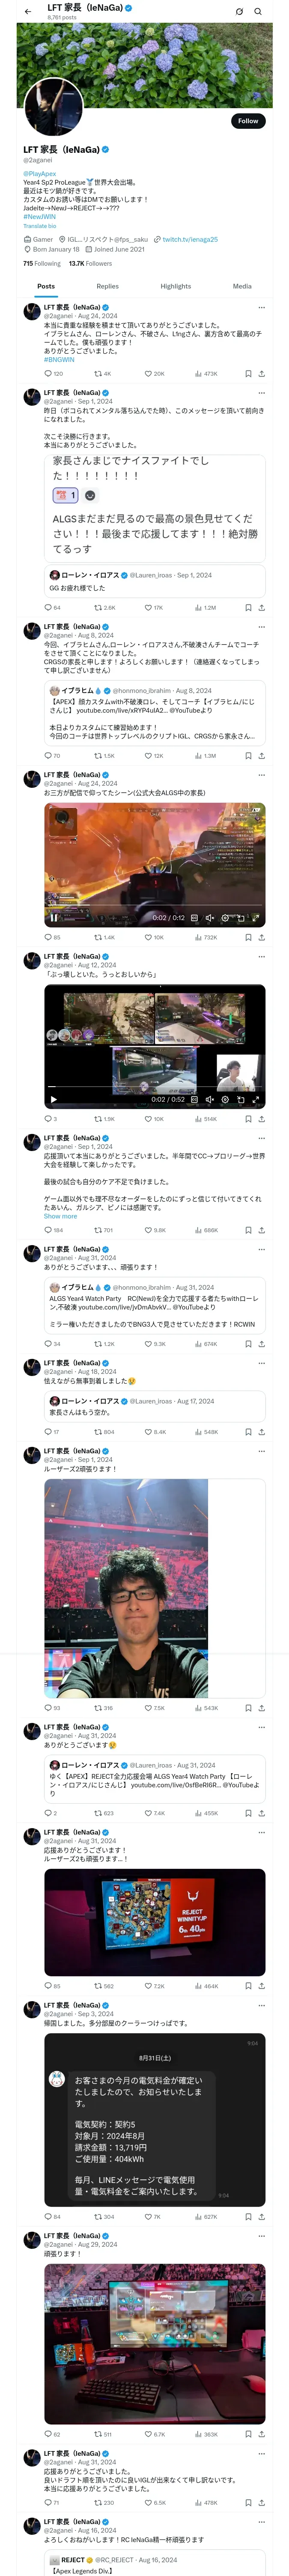289x2576 pixels.
Task: Expand the truncated post with Show more
Action: 60,1216
